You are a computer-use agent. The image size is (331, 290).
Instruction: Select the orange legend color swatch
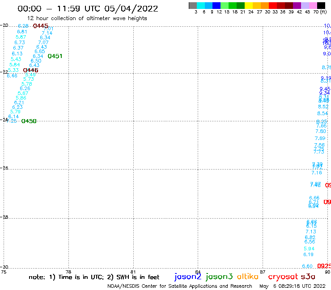point(265,5)
